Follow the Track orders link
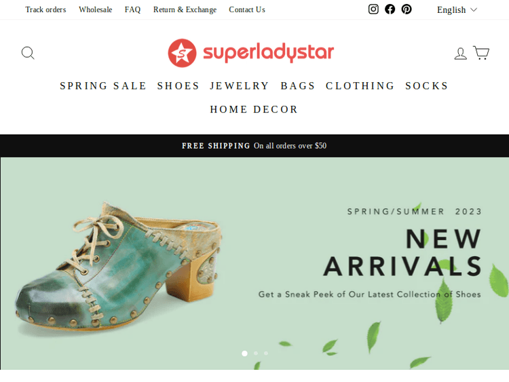 tap(45, 9)
